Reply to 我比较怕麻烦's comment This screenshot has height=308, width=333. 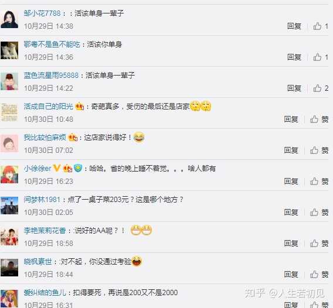(291, 150)
